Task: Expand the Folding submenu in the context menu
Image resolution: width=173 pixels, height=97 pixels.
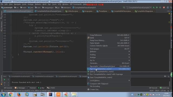Action: [109, 55]
